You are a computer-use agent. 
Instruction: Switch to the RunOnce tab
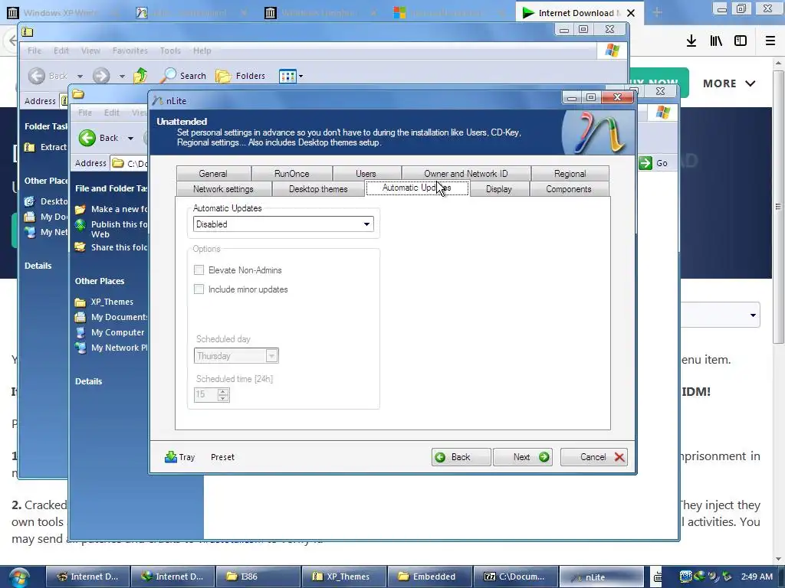(292, 174)
